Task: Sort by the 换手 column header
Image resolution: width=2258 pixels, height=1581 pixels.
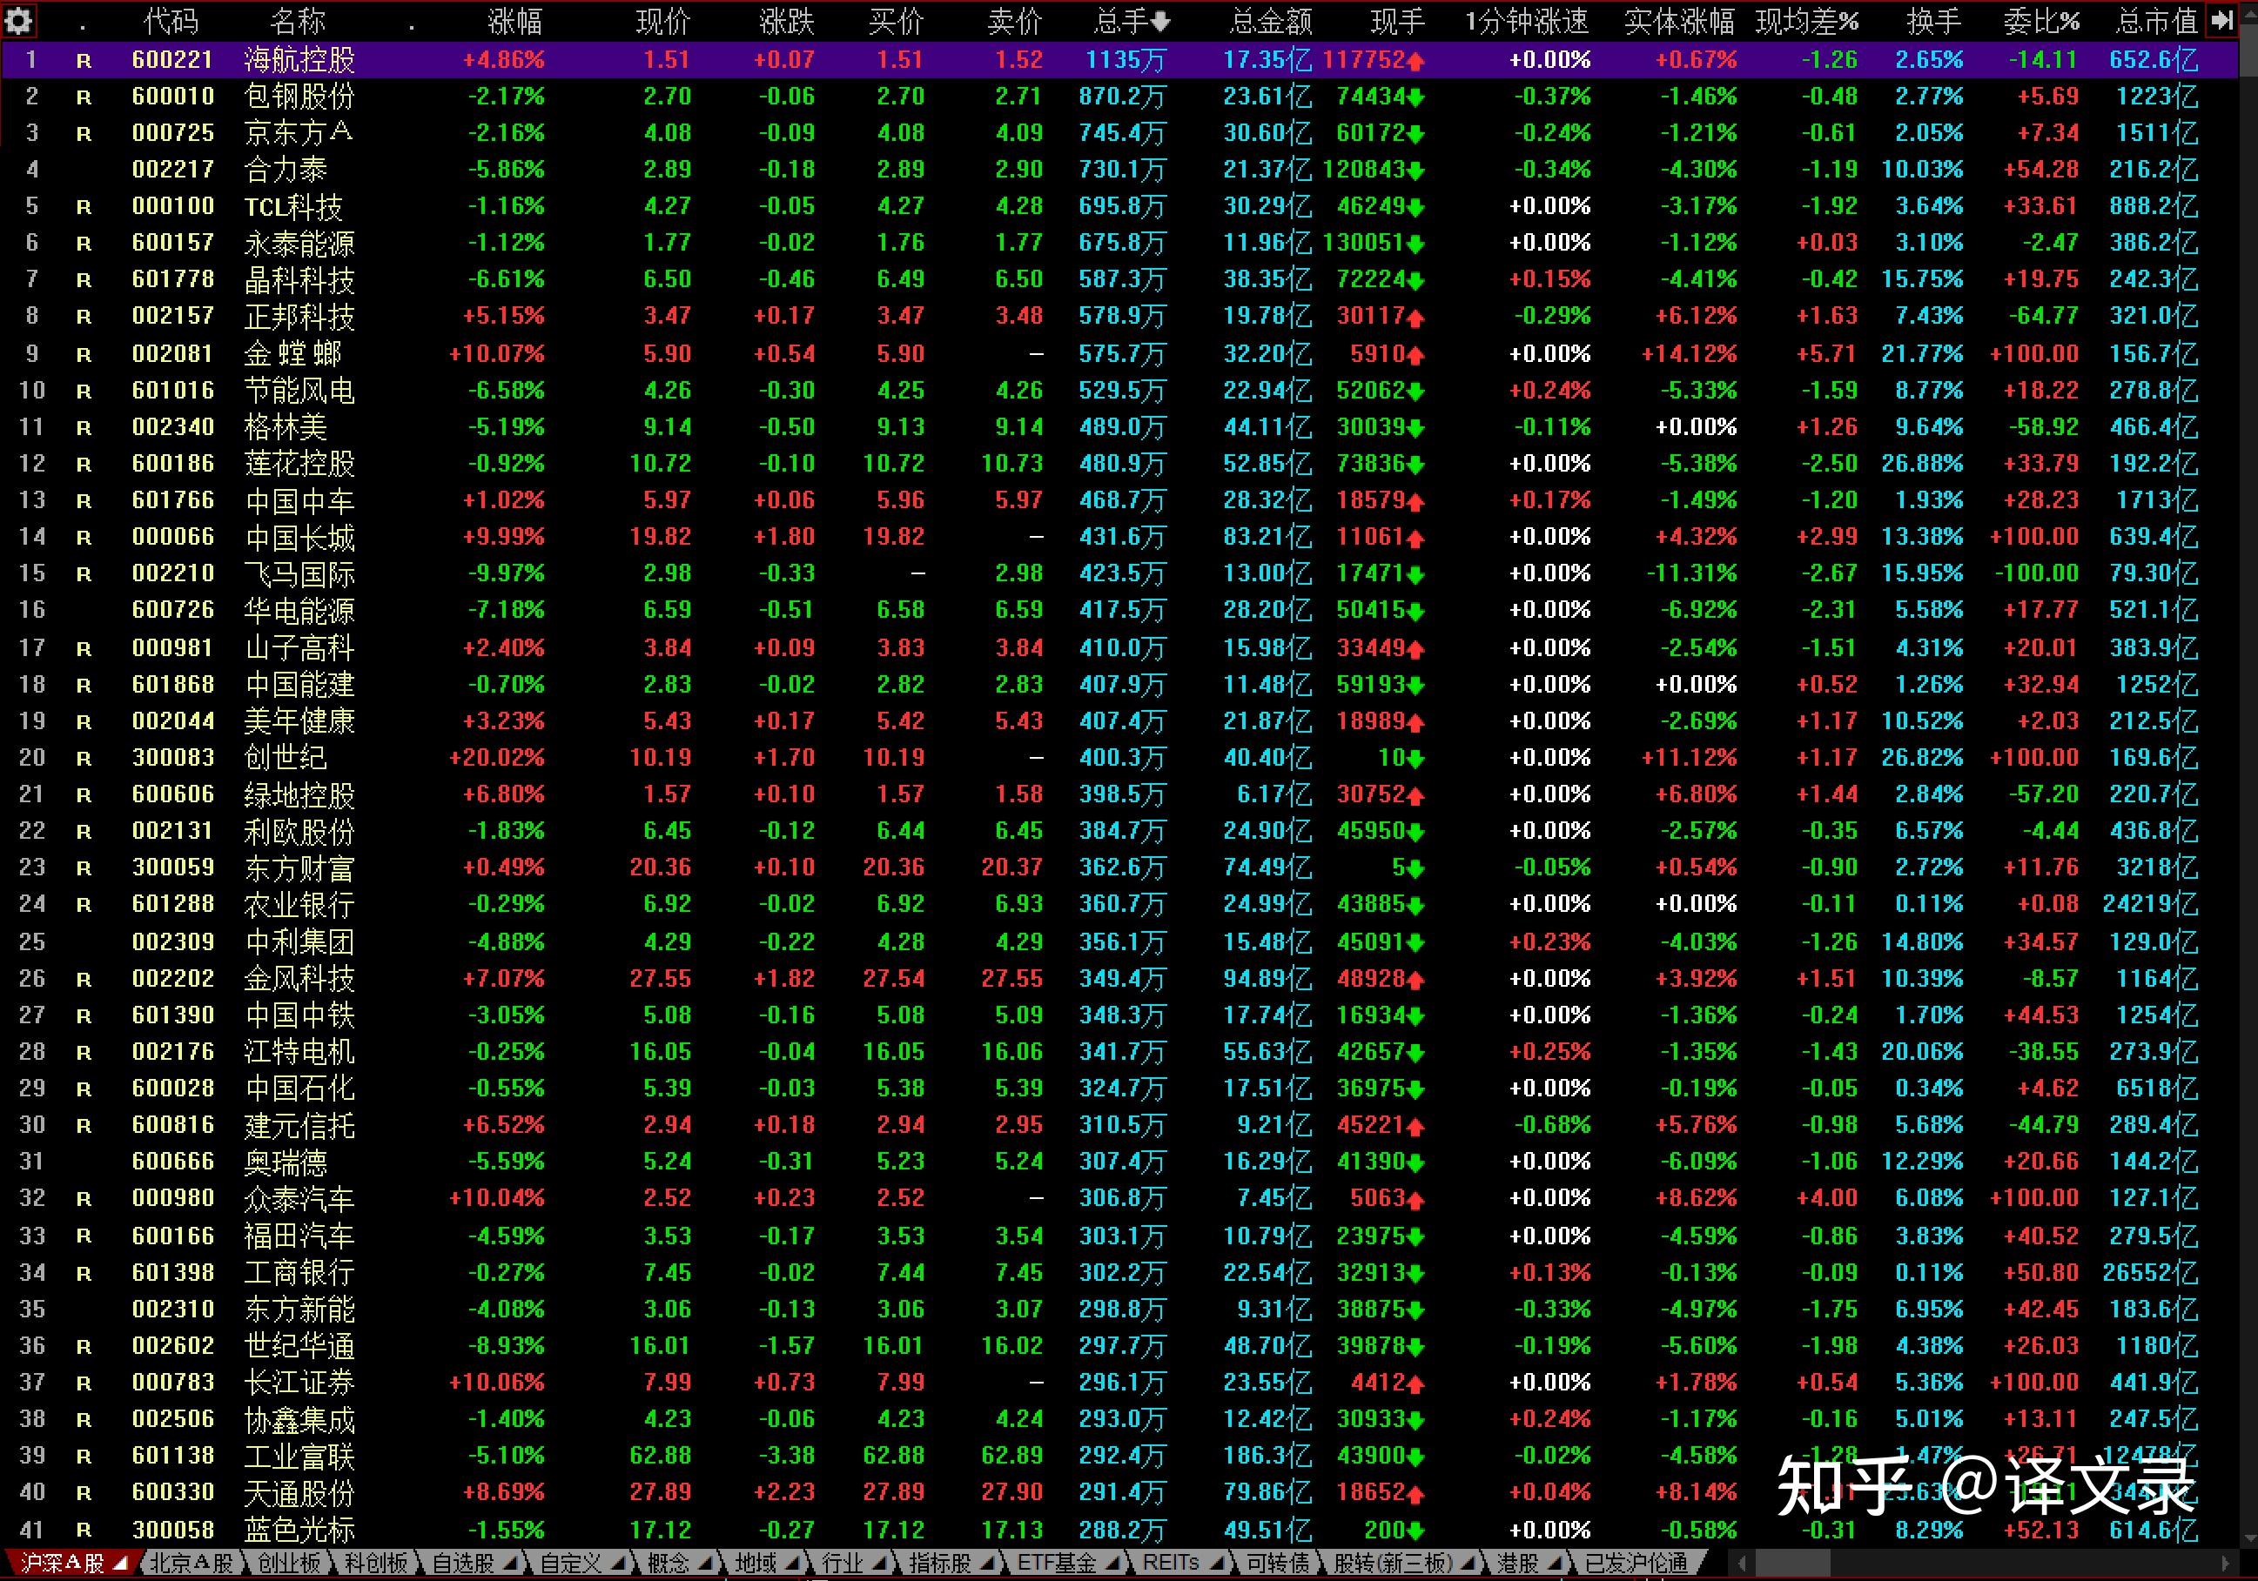Action: pyautogui.click(x=1933, y=21)
